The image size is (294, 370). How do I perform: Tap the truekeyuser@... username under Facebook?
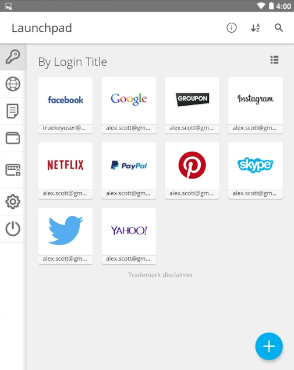click(x=64, y=128)
